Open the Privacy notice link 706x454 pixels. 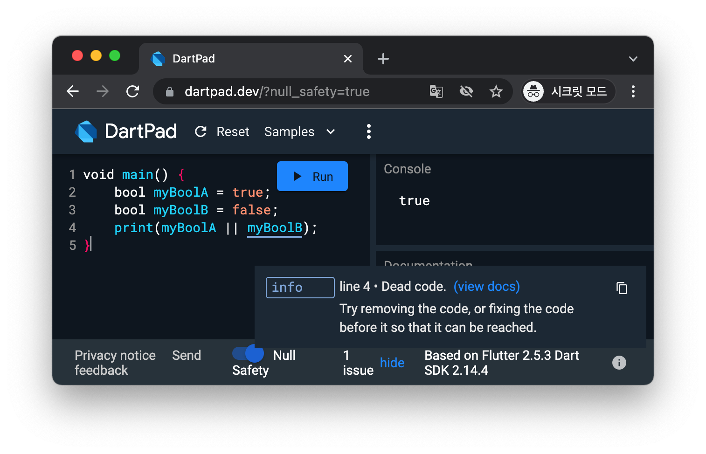pos(115,355)
